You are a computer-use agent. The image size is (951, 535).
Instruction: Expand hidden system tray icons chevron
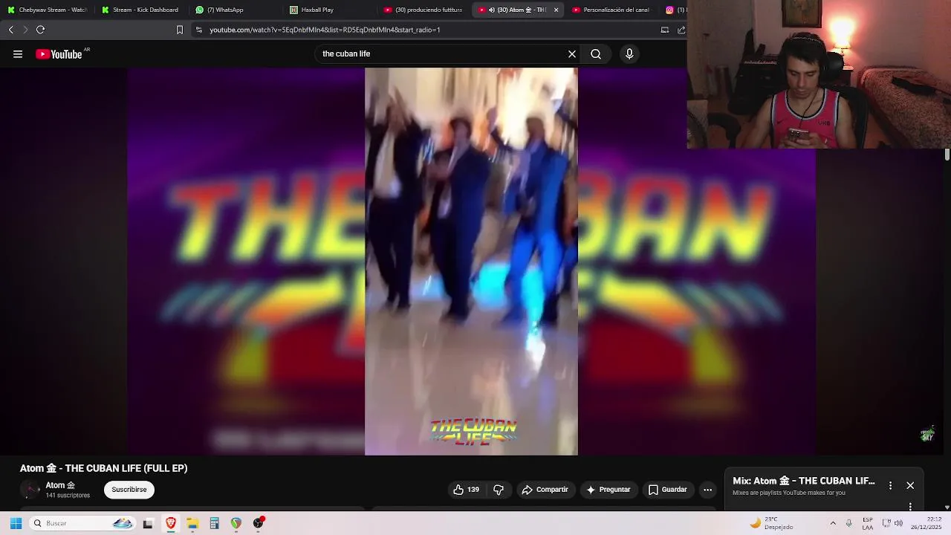833,523
